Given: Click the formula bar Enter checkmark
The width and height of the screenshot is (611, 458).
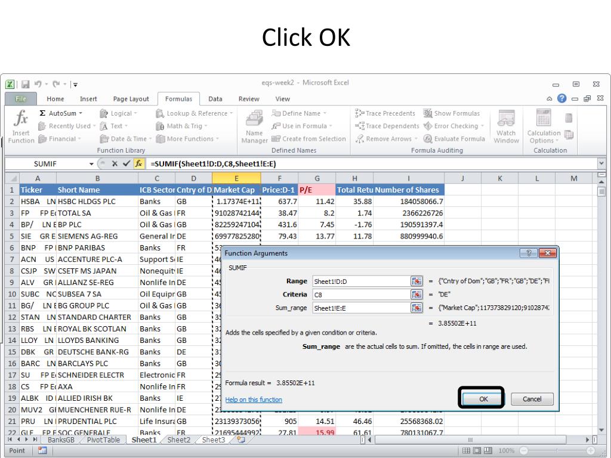Looking at the screenshot, I should tap(126, 163).
